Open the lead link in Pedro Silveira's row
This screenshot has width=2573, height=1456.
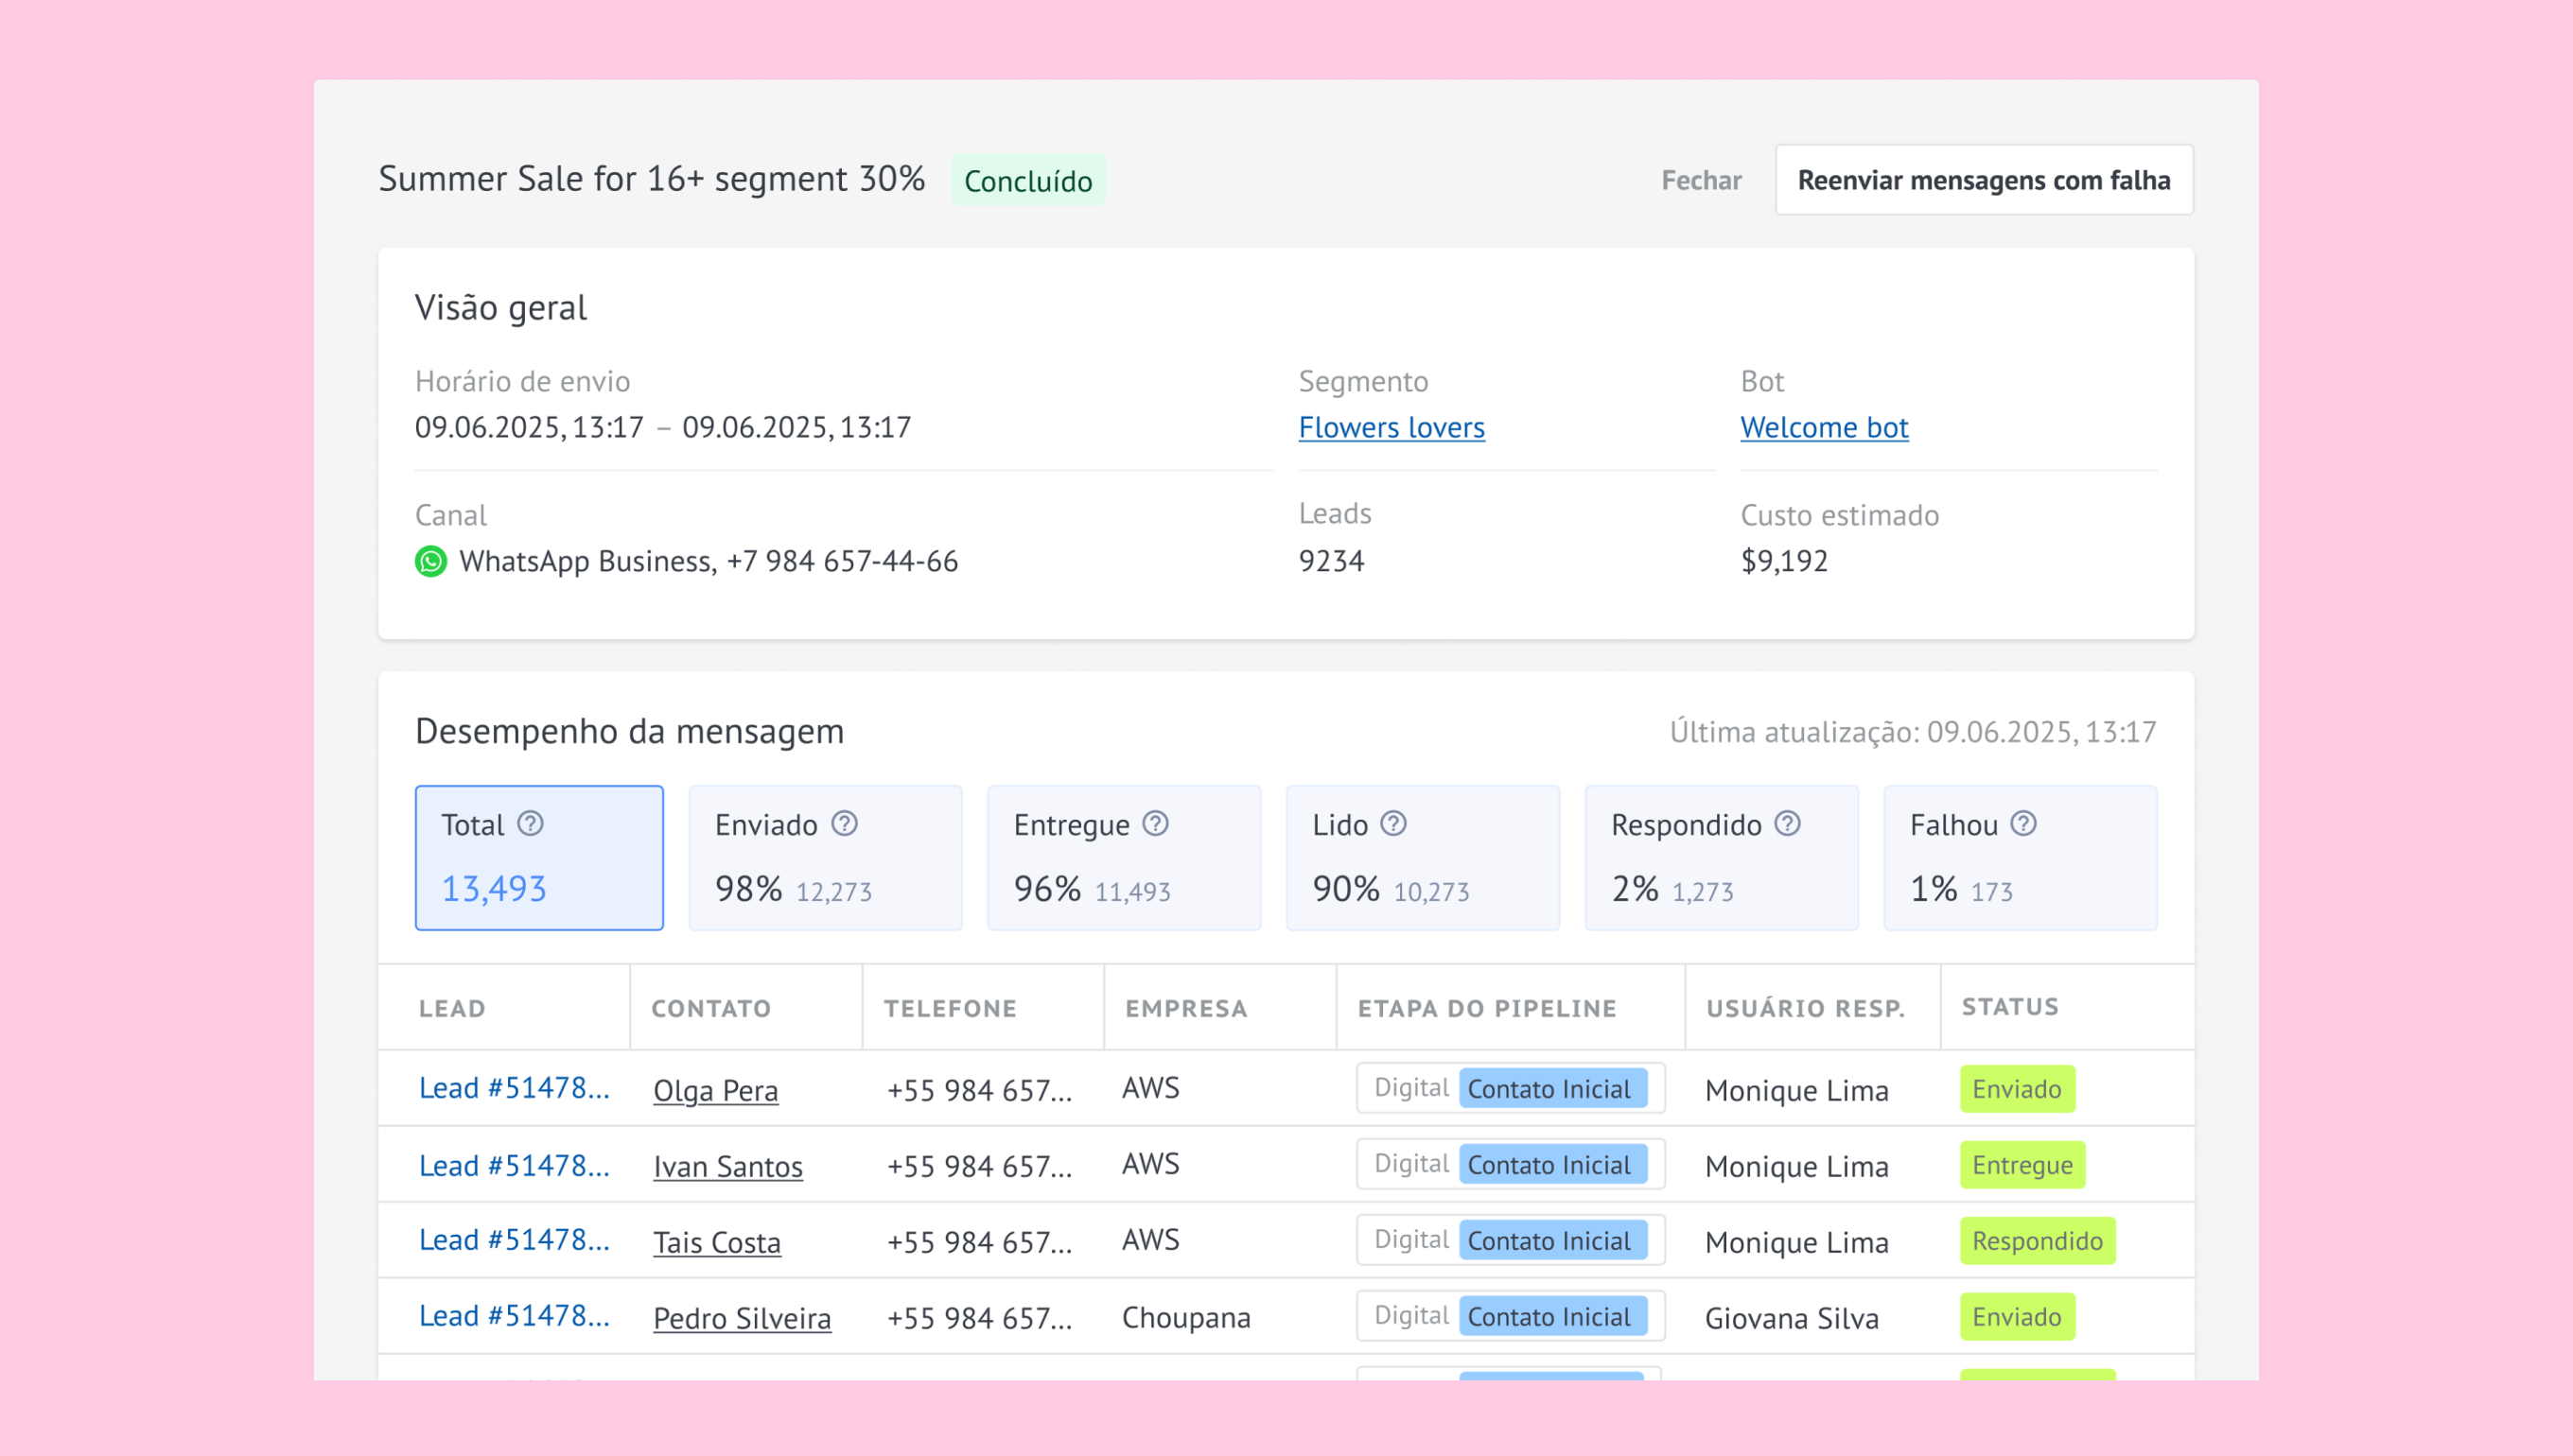pyautogui.click(x=515, y=1316)
